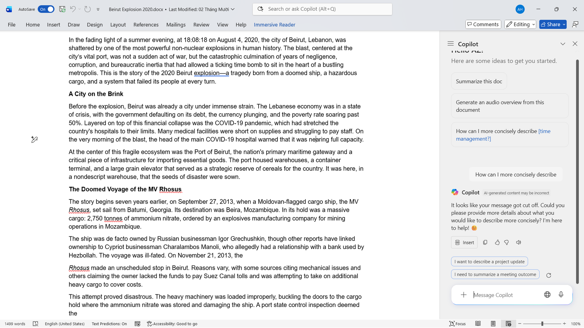Open the Layout ribbon tab
584x328 pixels.
coord(118,25)
